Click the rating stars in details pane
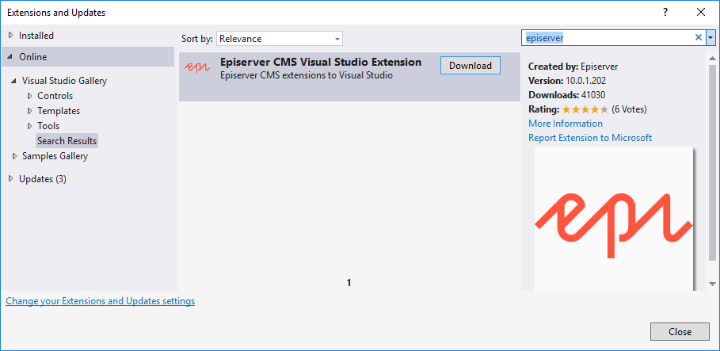 coord(585,109)
